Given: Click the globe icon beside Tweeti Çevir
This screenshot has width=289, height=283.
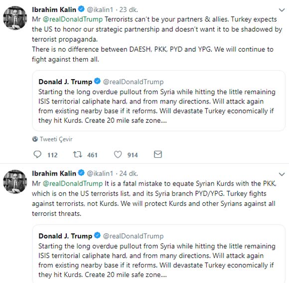Looking at the screenshot, I should pyautogui.click(x=35, y=139).
